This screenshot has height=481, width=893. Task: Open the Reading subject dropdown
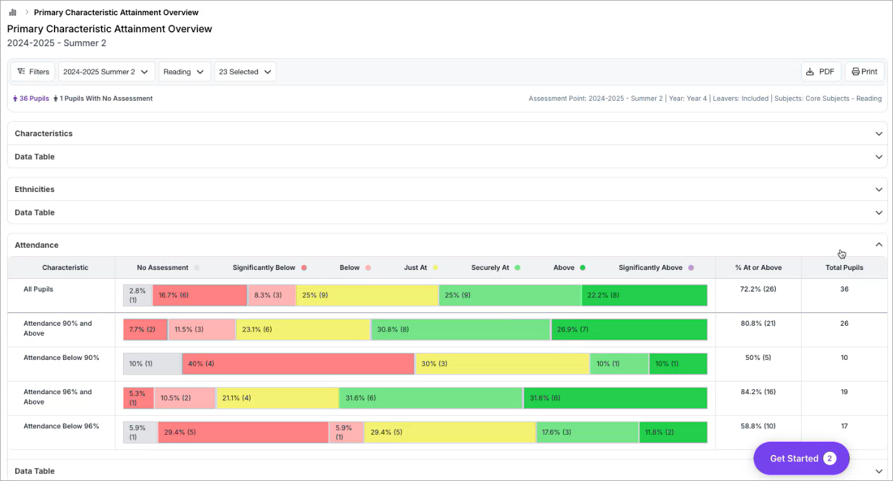[x=185, y=72]
